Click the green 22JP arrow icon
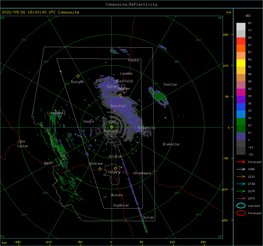The image size is (263, 246). click(241, 191)
